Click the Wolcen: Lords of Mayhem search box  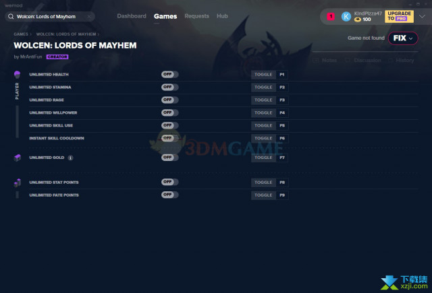[x=50, y=16]
